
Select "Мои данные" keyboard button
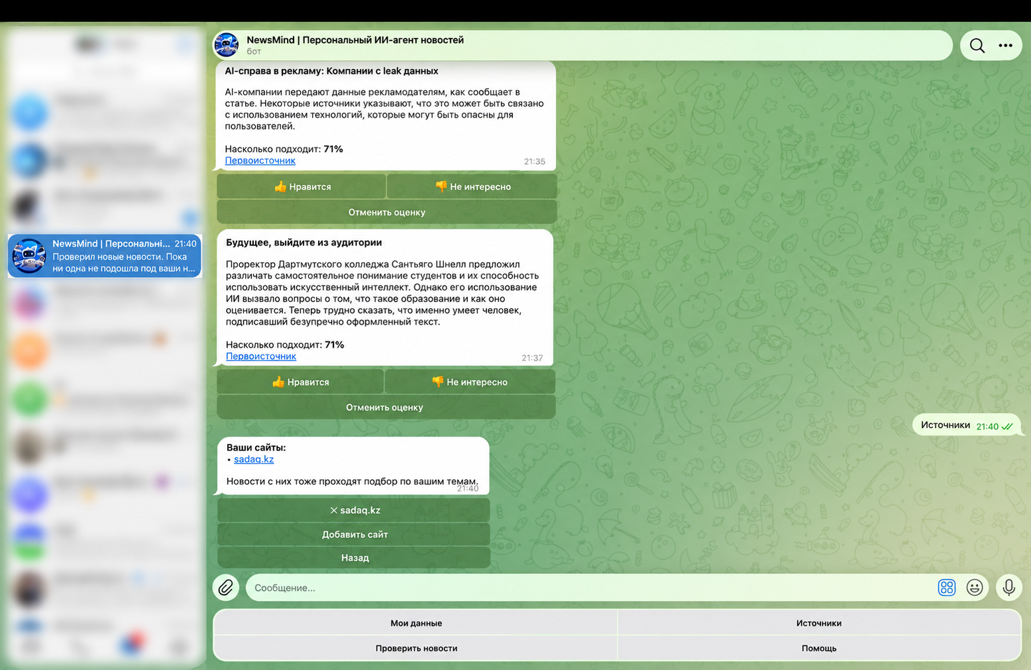(x=416, y=623)
